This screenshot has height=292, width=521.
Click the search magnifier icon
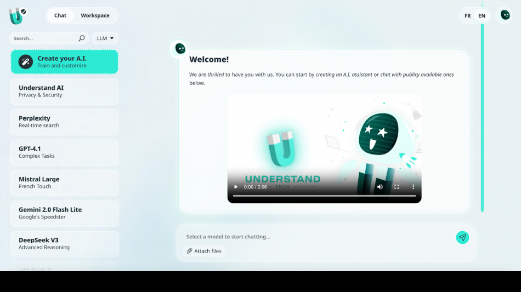coord(82,38)
